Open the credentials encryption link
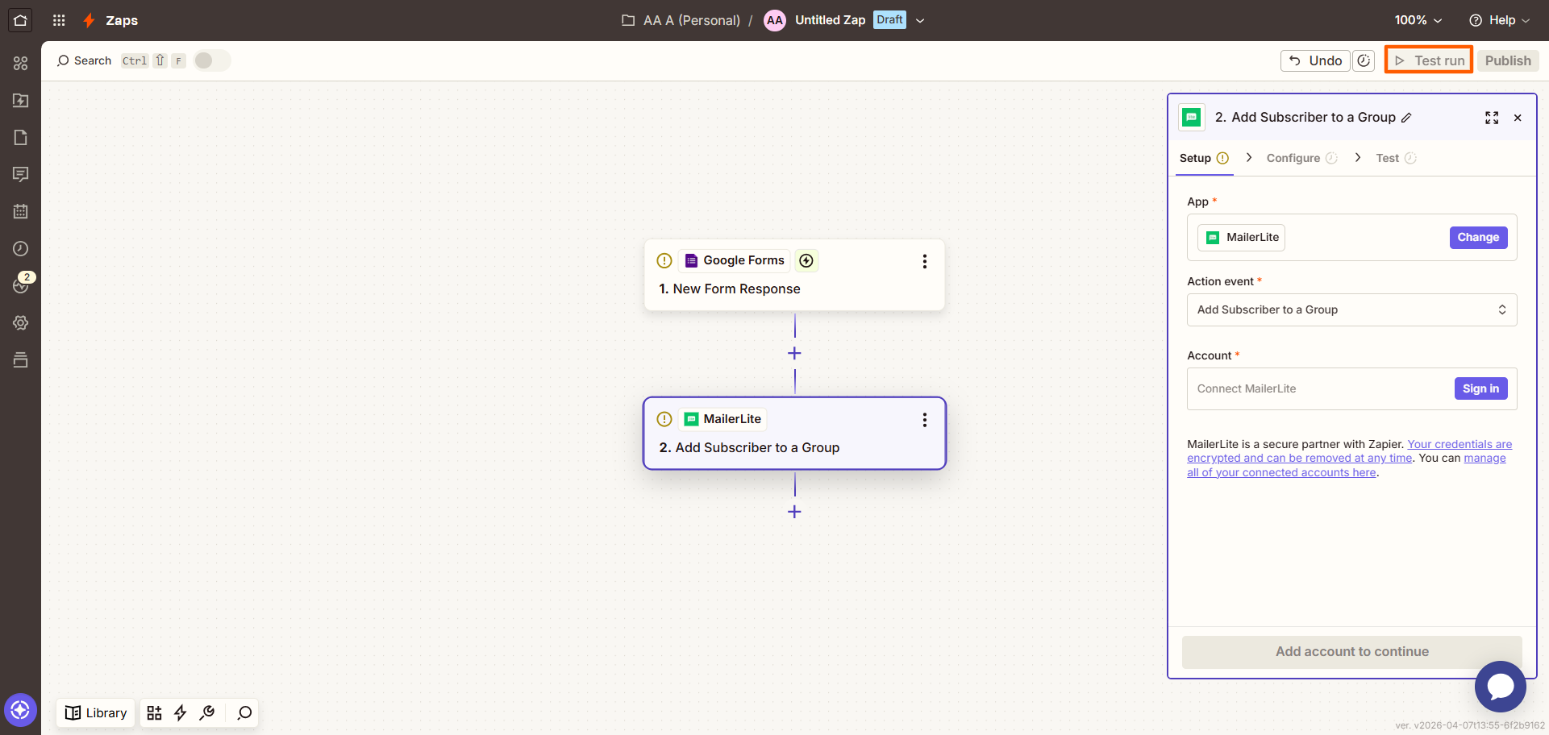This screenshot has width=1549, height=735. click(x=1349, y=451)
